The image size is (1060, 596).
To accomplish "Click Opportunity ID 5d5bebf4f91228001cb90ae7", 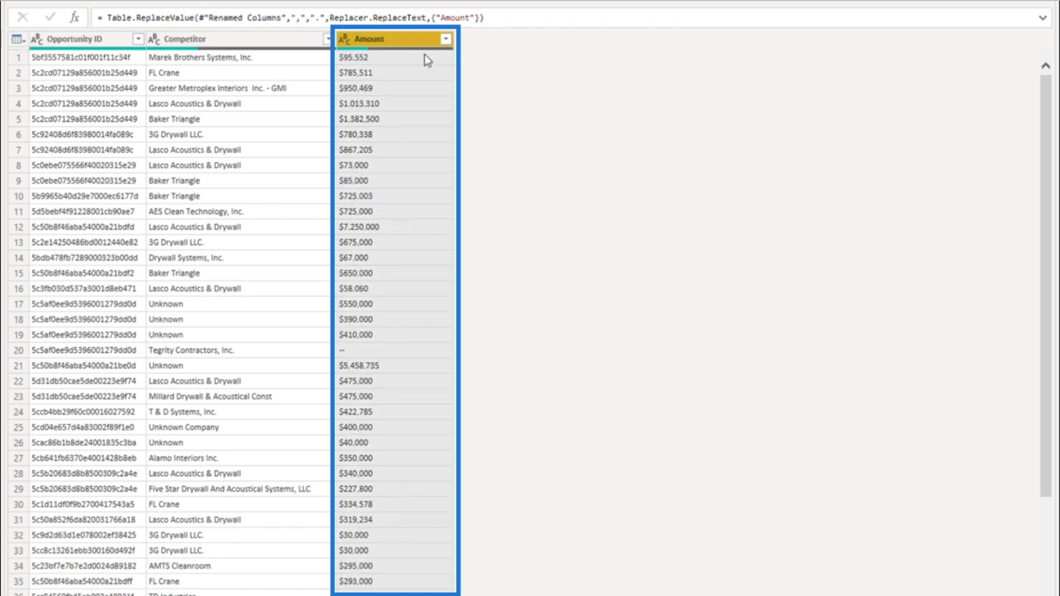I will 83,211.
